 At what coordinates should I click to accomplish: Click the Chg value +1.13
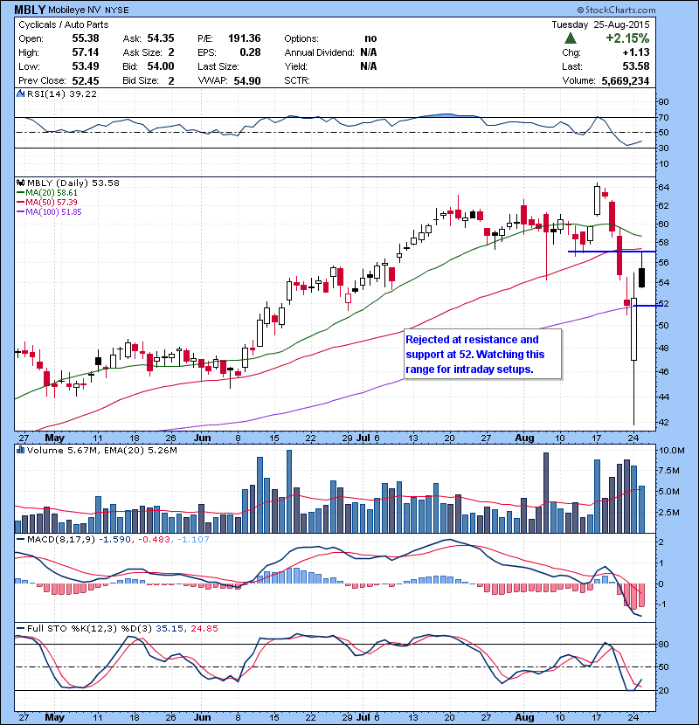636,52
